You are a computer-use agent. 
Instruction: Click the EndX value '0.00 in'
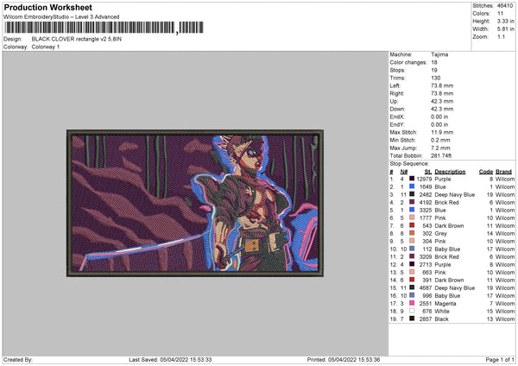[439, 117]
